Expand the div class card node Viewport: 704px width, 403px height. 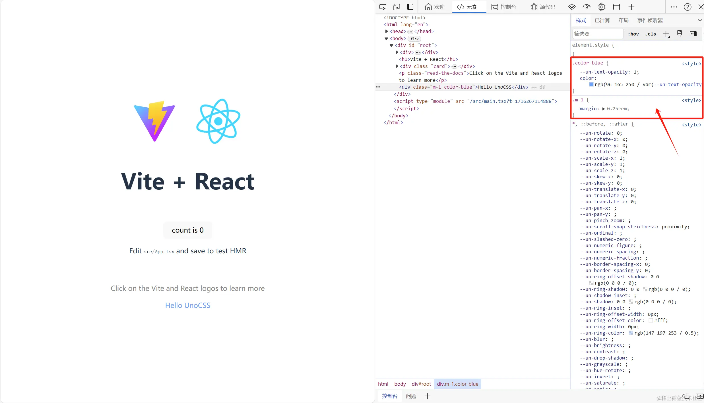[397, 66]
